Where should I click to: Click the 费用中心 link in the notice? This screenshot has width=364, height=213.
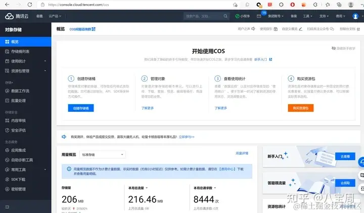point(227,169)
